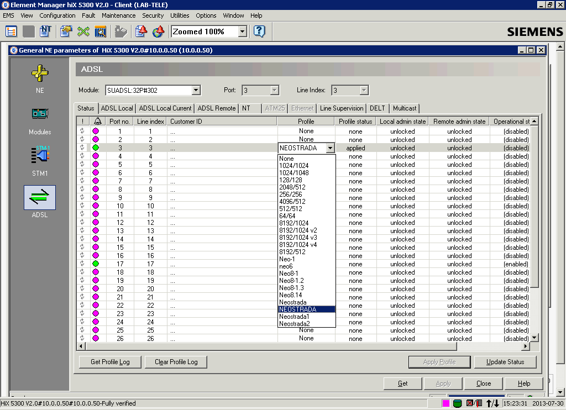The width and height of the screenshot is (566, 410).
Task: Switch to the Multicast tab
Action: pyautogui.click(x=405, y=108)
